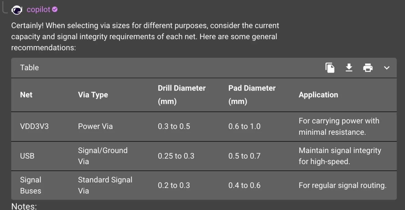Open the copilot profile name link
Viewport: 405px width, 210px height.
(x=38, y=9)
